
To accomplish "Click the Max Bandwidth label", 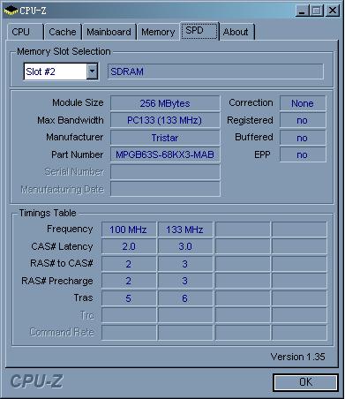I will click(71, 120).
